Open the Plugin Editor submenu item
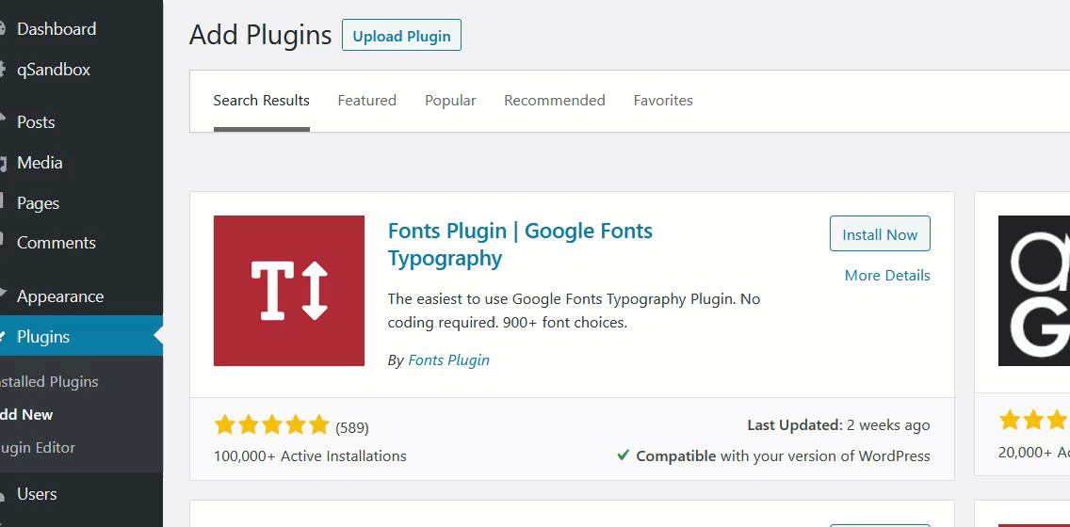 38,448
